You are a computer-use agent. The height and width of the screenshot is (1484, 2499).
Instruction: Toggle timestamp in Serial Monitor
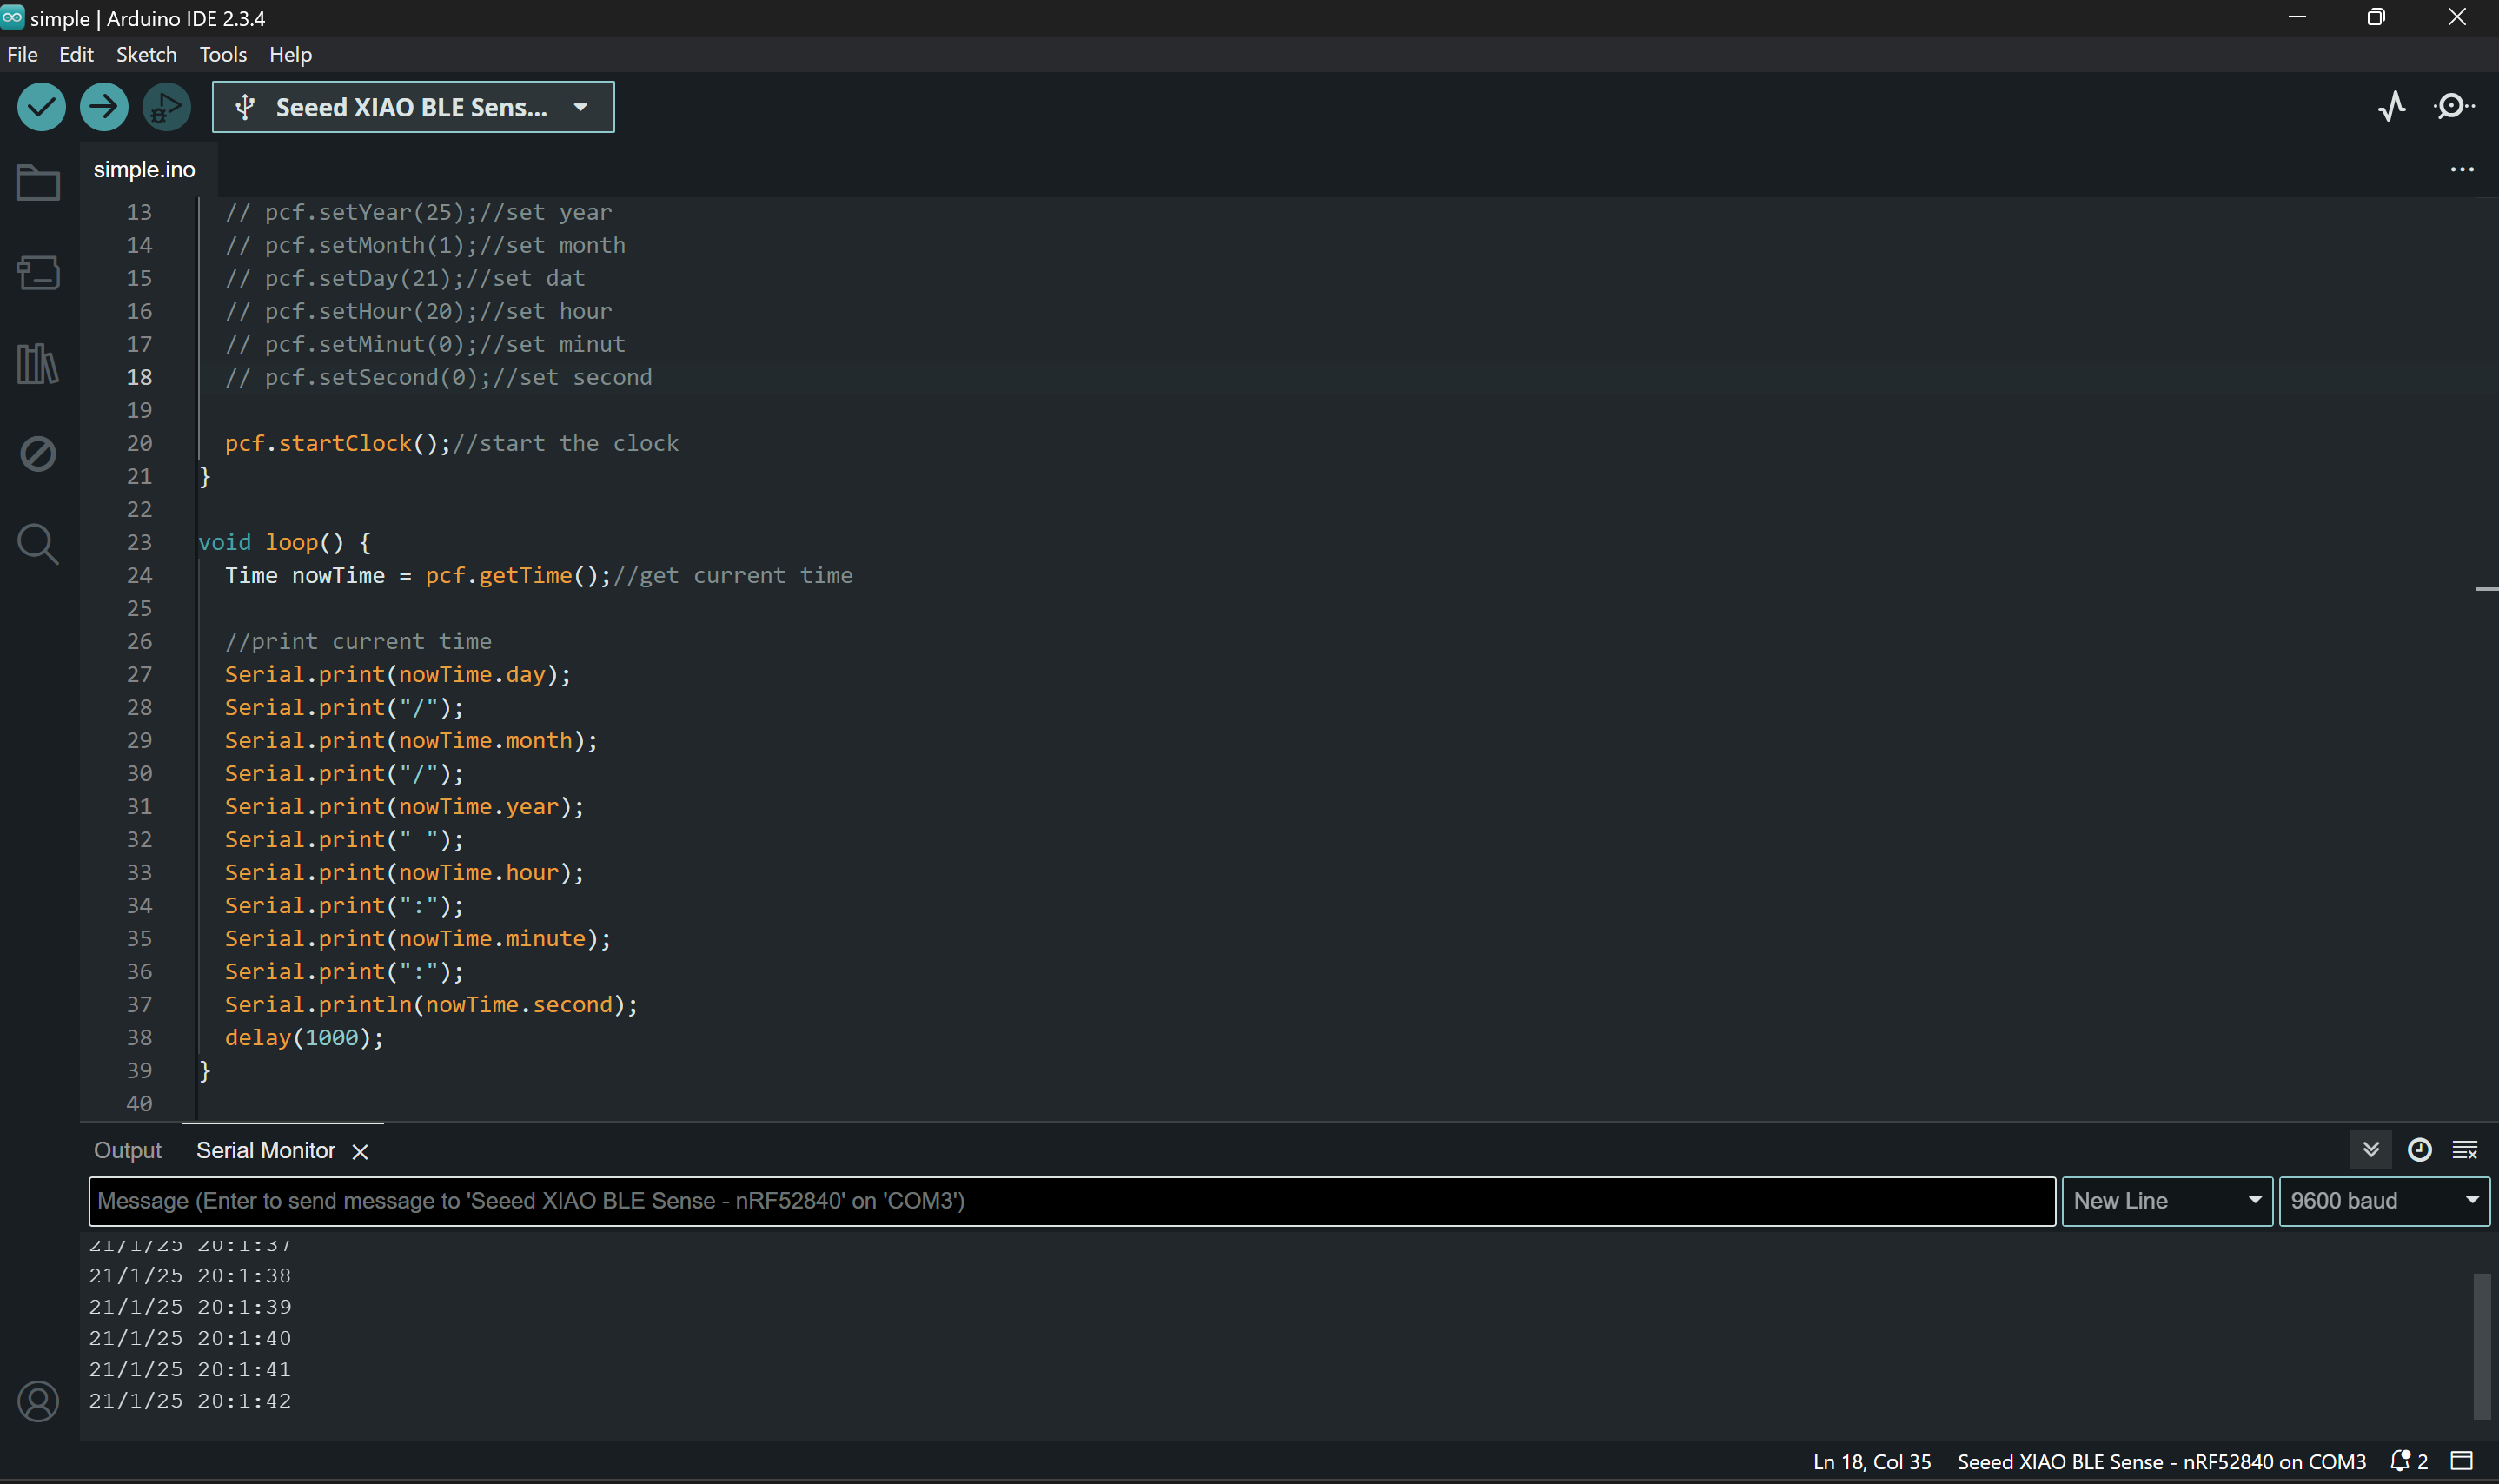2420,1150
